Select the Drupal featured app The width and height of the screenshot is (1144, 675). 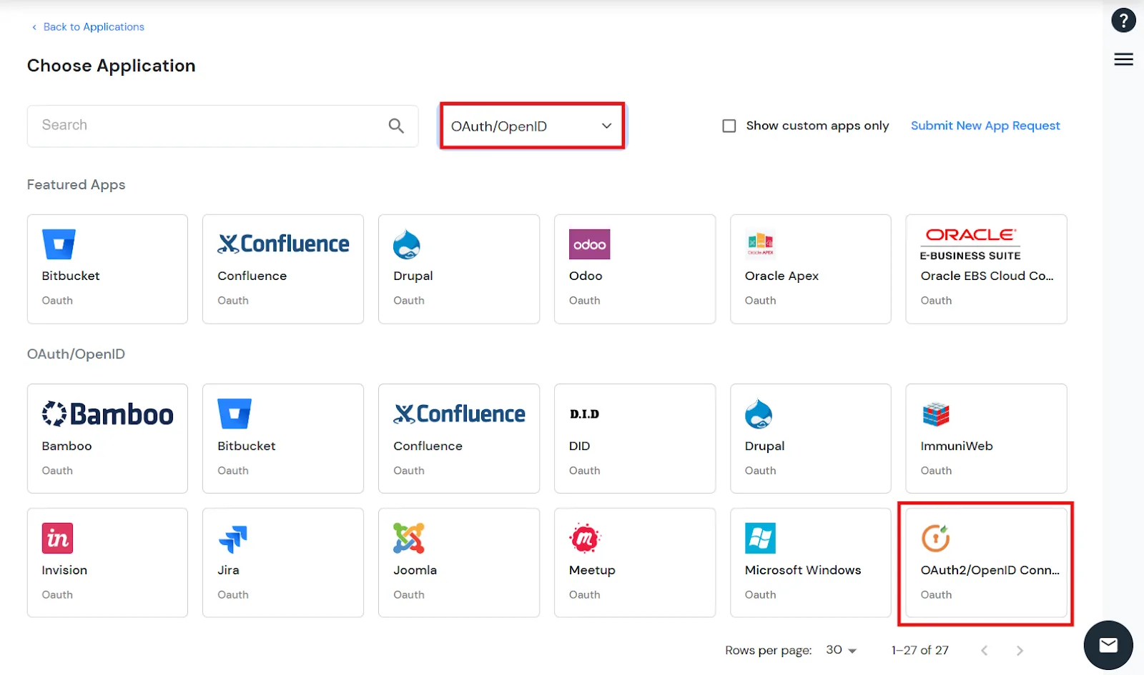(459, 268)
